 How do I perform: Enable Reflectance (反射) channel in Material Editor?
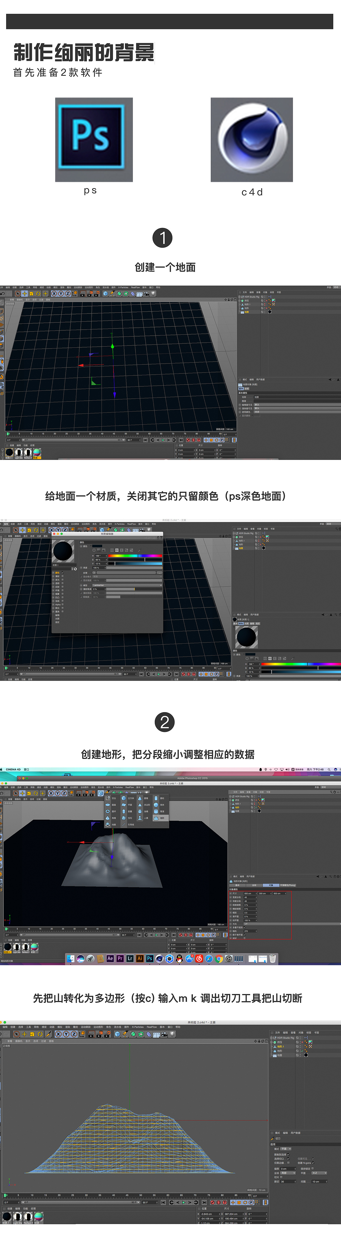pyautogui.click(x=62, y=587)
